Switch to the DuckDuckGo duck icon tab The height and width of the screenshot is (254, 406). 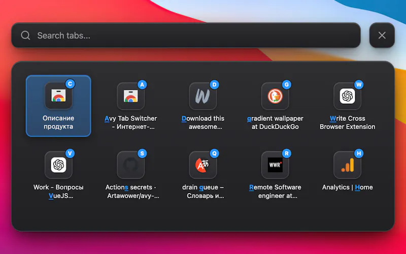click(275, 96)
